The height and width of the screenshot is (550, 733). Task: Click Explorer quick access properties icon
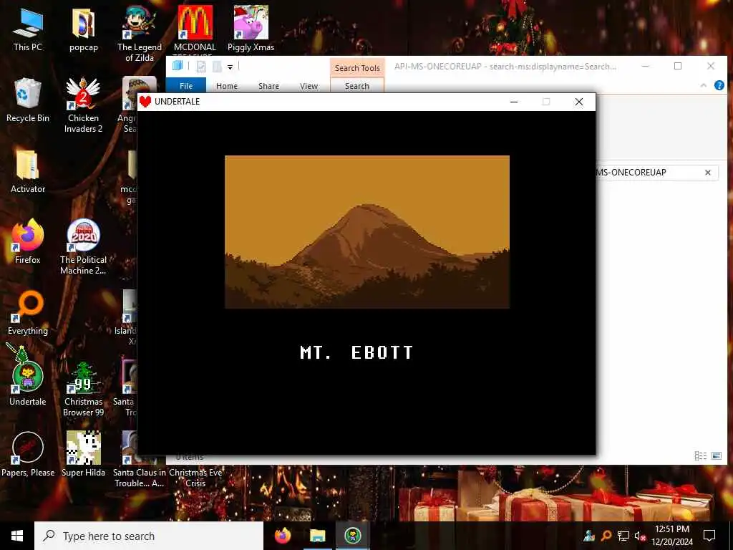tap(201, 67)
